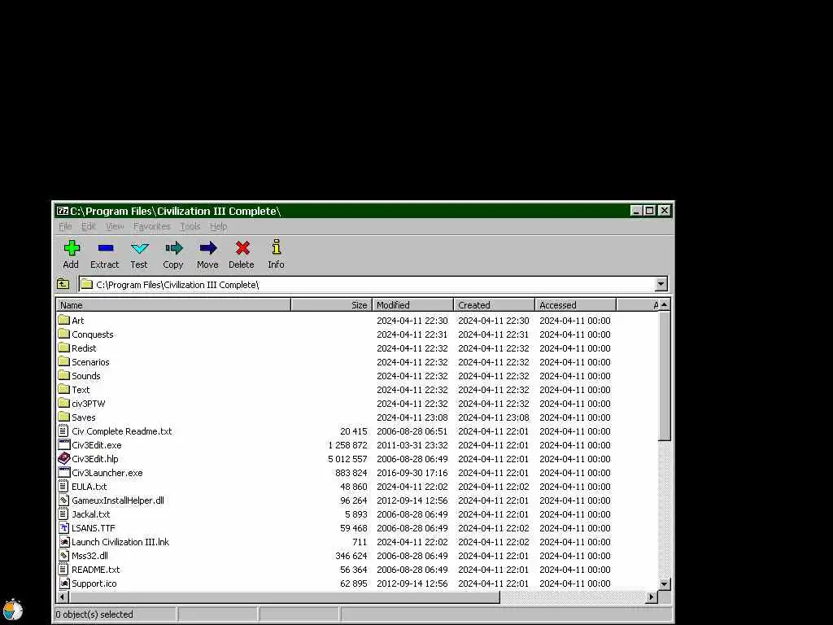Select the Civ Complete Readme.txt file name
The image size is (833, 625).
pyautogui.click(x=122, y=431)
